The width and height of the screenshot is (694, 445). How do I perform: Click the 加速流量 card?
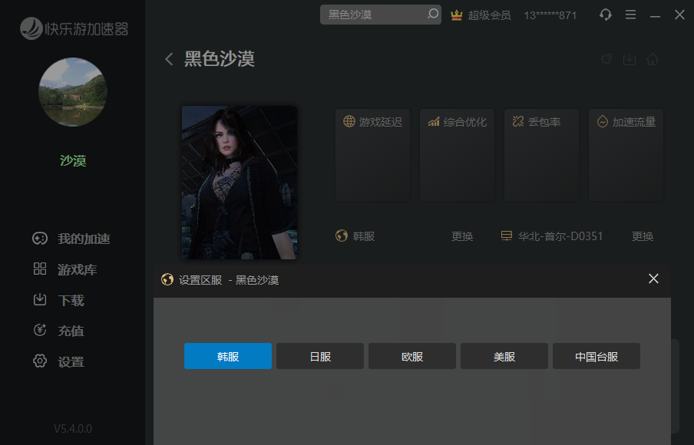coord(626,155)
